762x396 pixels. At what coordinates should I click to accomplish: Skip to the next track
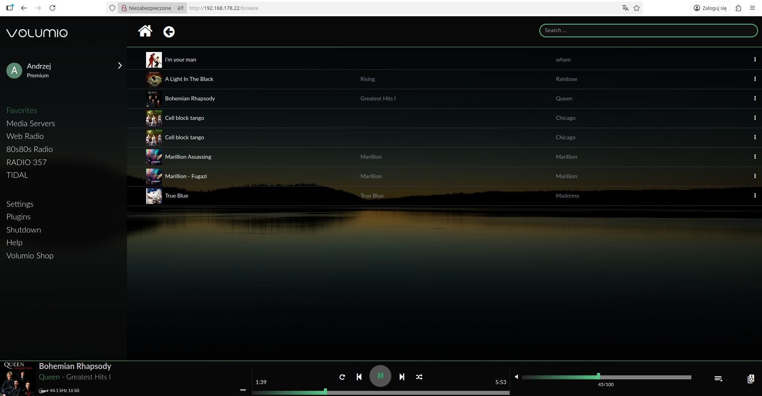coord(402,377)
